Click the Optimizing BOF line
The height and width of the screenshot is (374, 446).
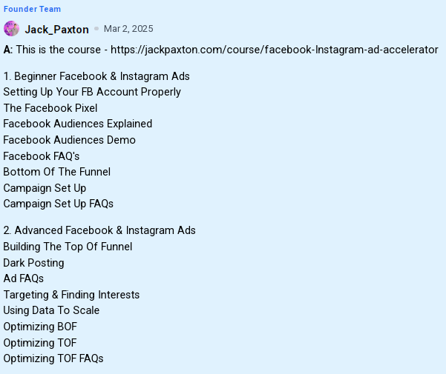[40, 327]
